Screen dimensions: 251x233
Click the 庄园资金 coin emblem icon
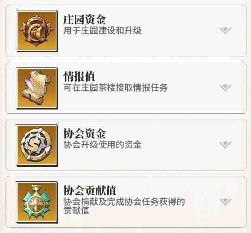37,31
